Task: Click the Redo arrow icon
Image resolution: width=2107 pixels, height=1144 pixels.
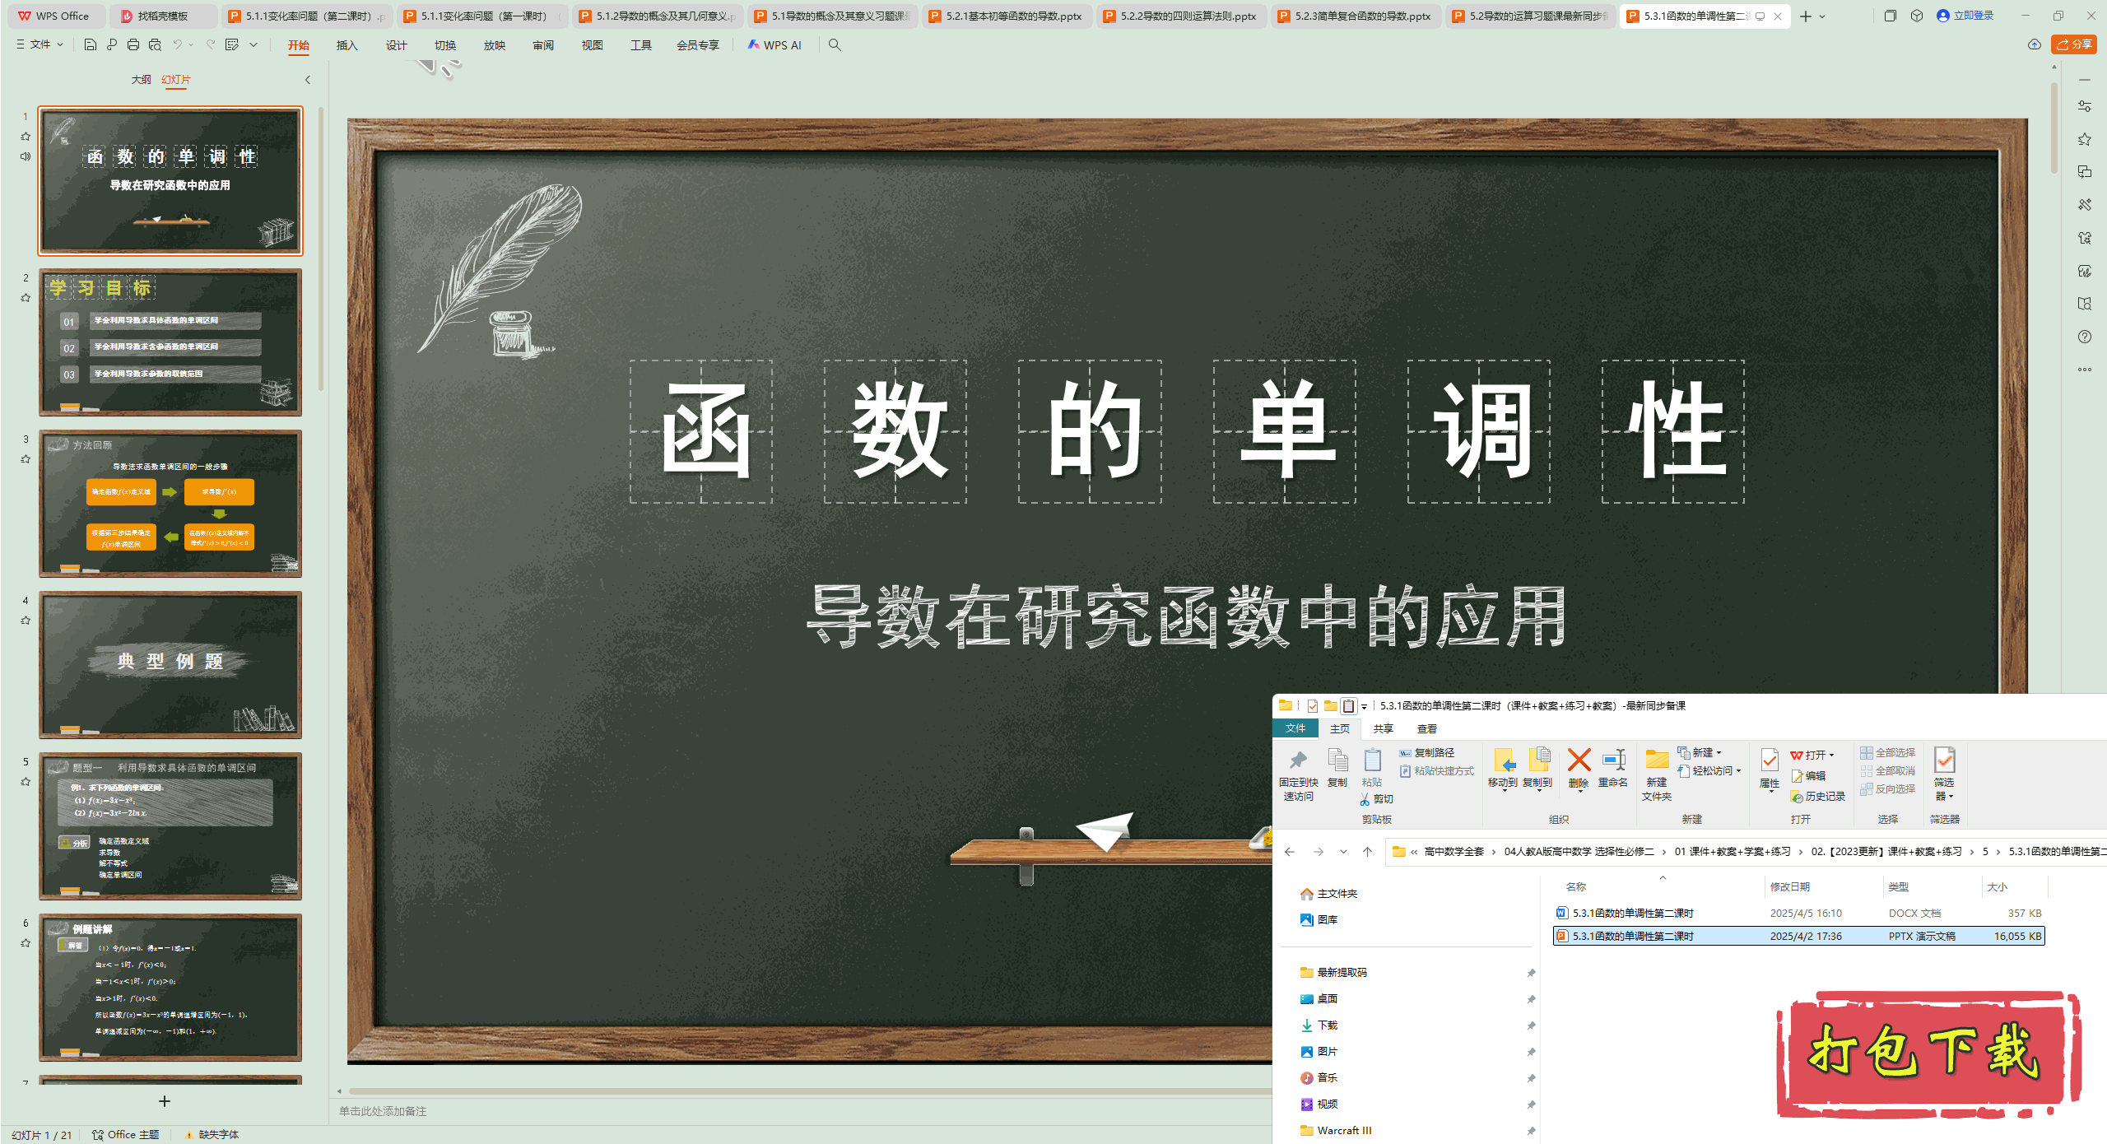Action: [211, 44]
